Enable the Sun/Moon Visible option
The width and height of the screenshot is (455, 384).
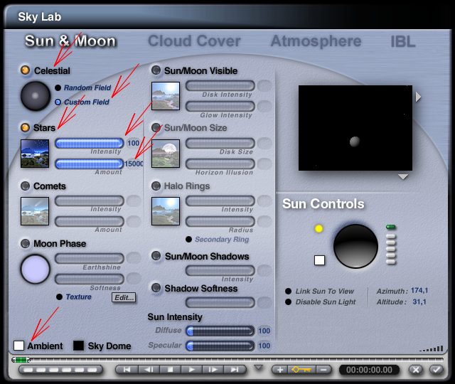click(x=156, y=70)
